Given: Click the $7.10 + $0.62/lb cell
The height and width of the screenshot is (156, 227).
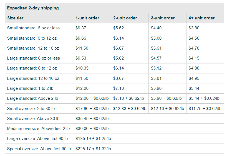Looking at the screenshot, I should click(x=128, y=98).
